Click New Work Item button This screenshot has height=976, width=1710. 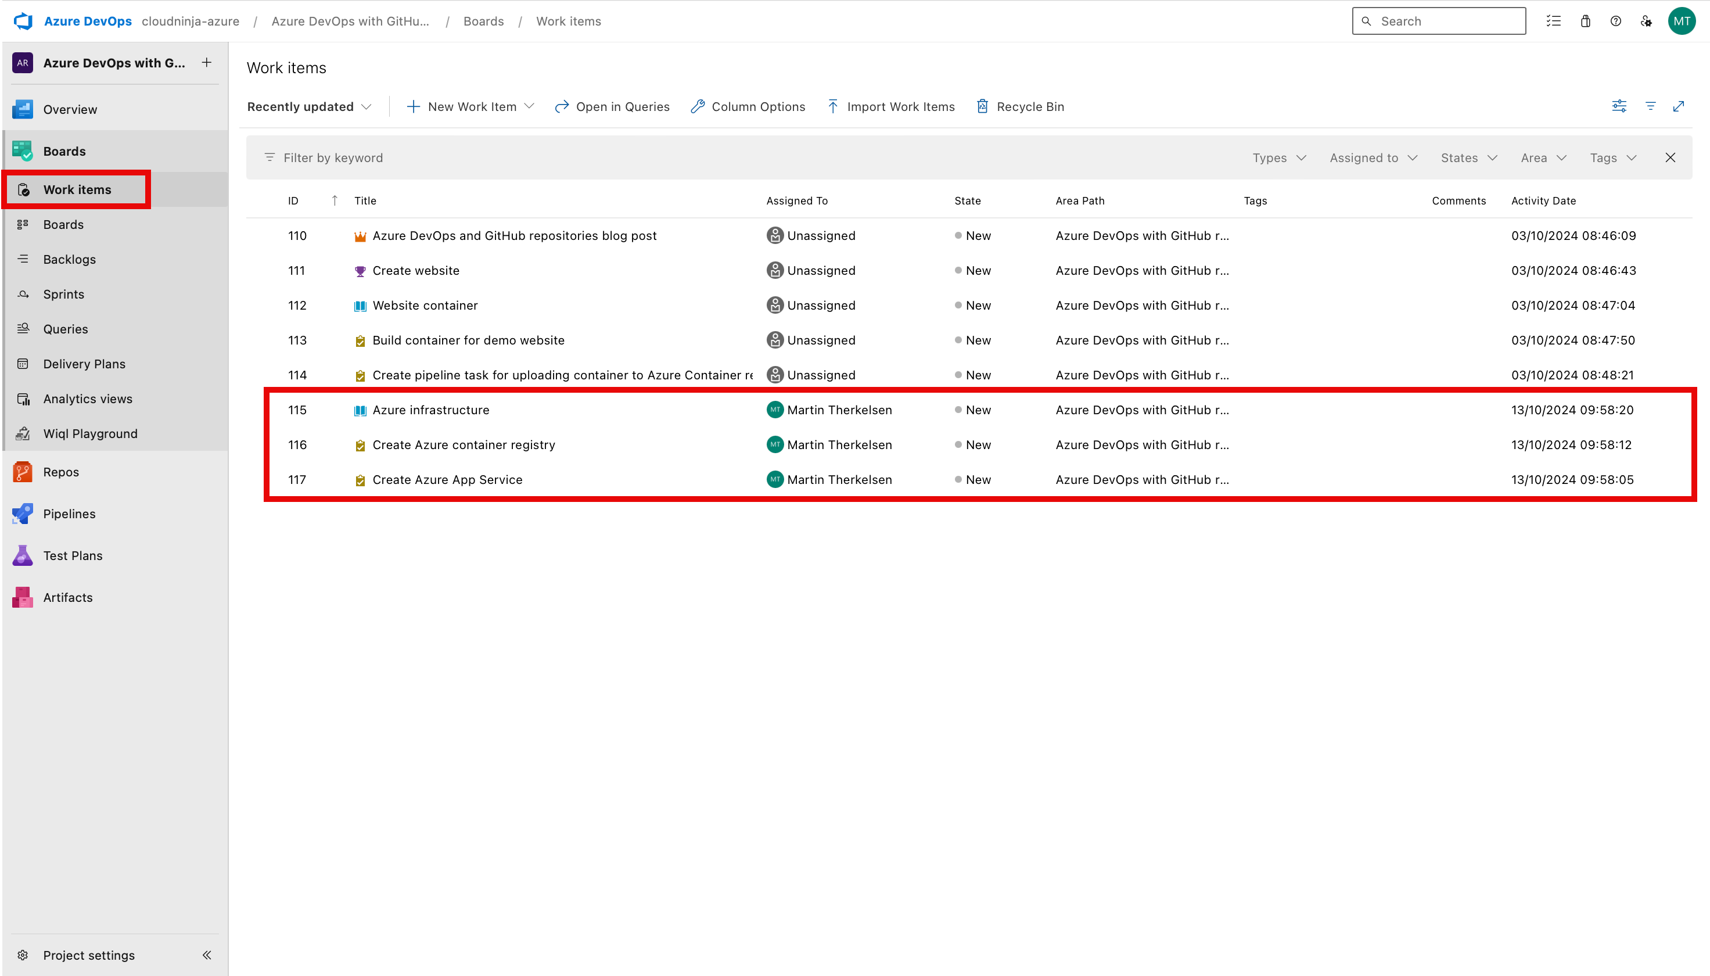[462, 106]
